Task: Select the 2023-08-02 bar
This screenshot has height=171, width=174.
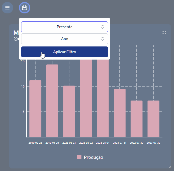Action: (x=86, y=98)
